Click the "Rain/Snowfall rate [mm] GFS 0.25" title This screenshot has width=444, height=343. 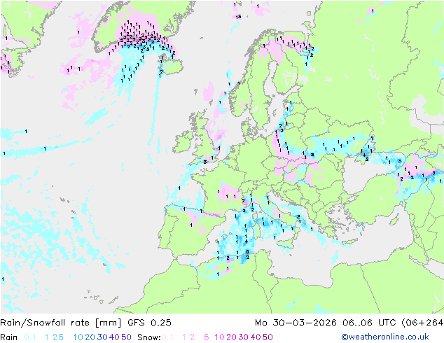pyautogui.click(x=86, y=322)
